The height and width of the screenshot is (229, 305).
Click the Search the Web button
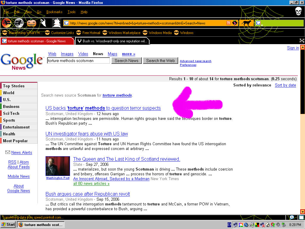(x=161, y=61)
